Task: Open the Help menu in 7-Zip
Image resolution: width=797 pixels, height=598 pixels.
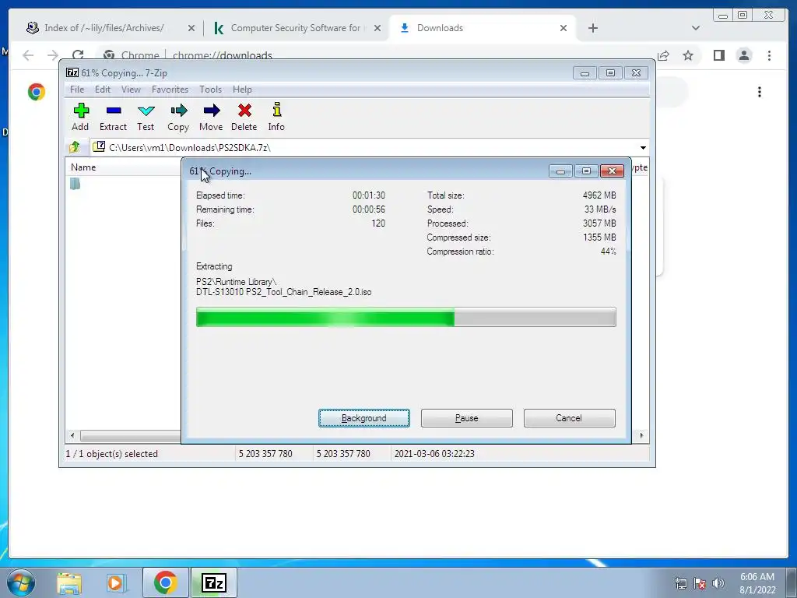Action: 242,90
